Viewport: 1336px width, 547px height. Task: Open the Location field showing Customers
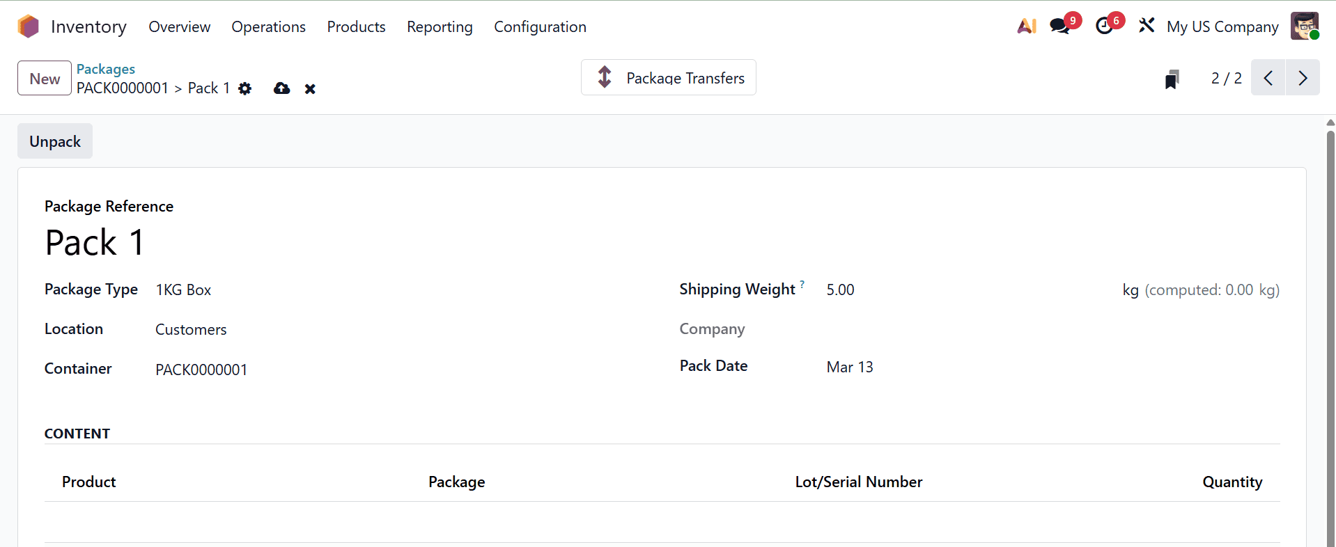[x=191, y=329]
